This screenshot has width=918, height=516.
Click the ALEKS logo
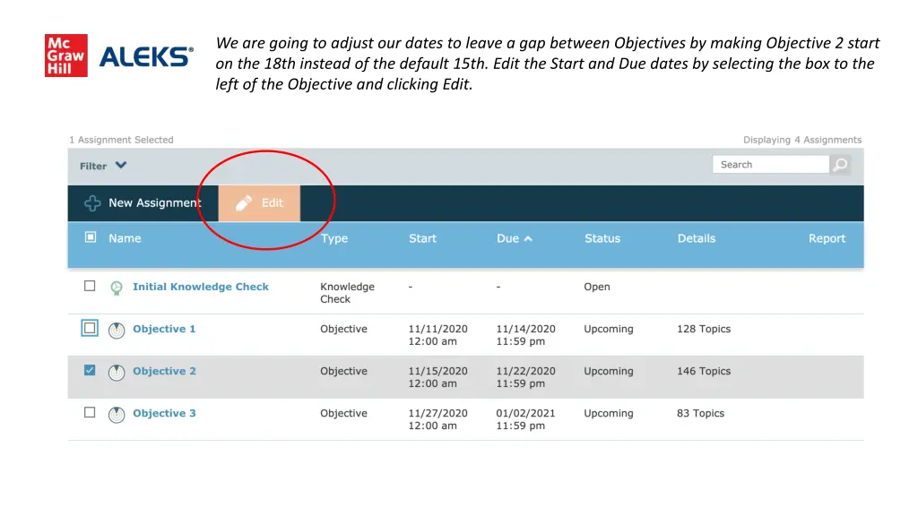[146, 56]
